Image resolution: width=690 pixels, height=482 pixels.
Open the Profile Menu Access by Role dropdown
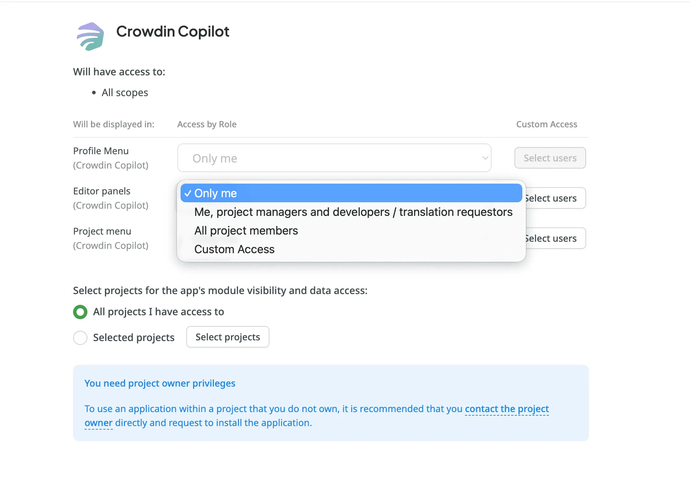point(334,158)
